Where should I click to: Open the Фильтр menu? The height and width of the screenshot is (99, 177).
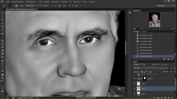[64, 2]
